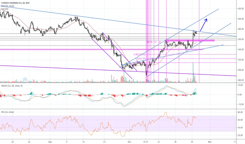Click the Fibonacci time zone 21 label
Screen dimensions: 245x144
pos(160,42)
